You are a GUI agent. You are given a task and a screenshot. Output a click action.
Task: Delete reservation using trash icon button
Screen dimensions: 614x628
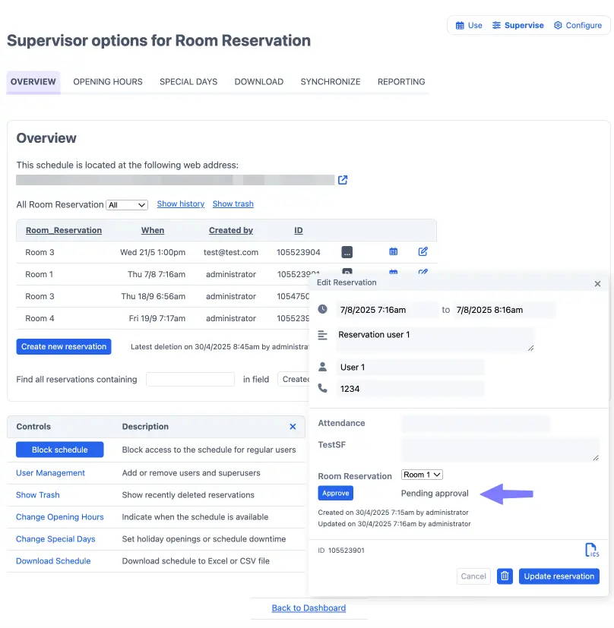(505, 576)
